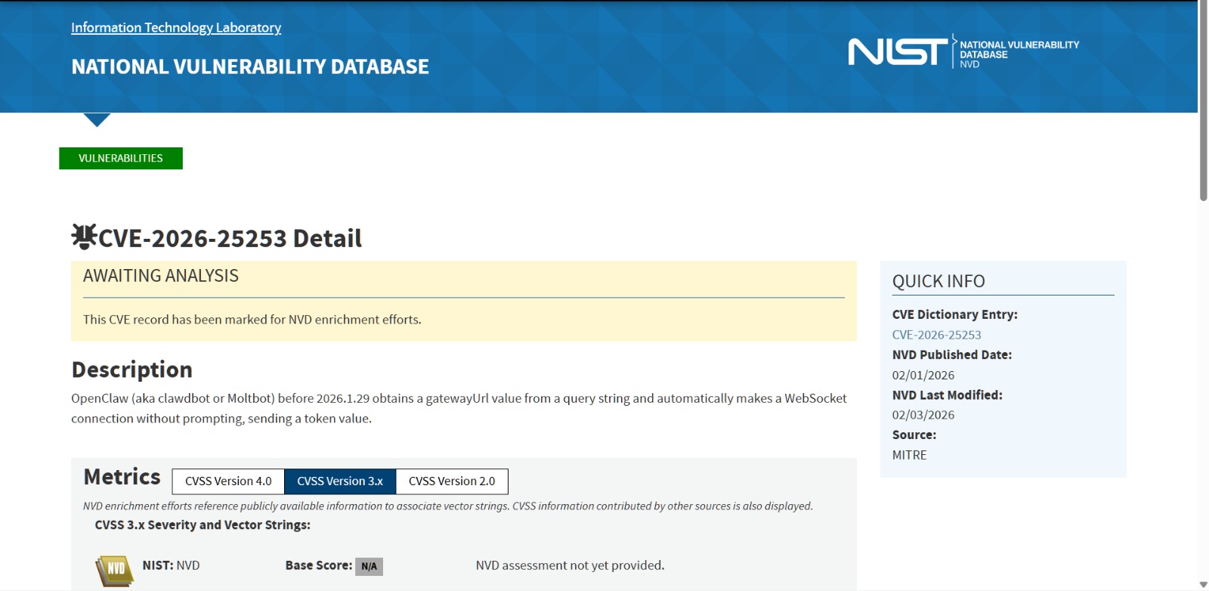Image resolution: width=1209 pixels, height=591 pixels.
Task: Open the green VULNERABILITIES button
Action: [x=121, y=159]
